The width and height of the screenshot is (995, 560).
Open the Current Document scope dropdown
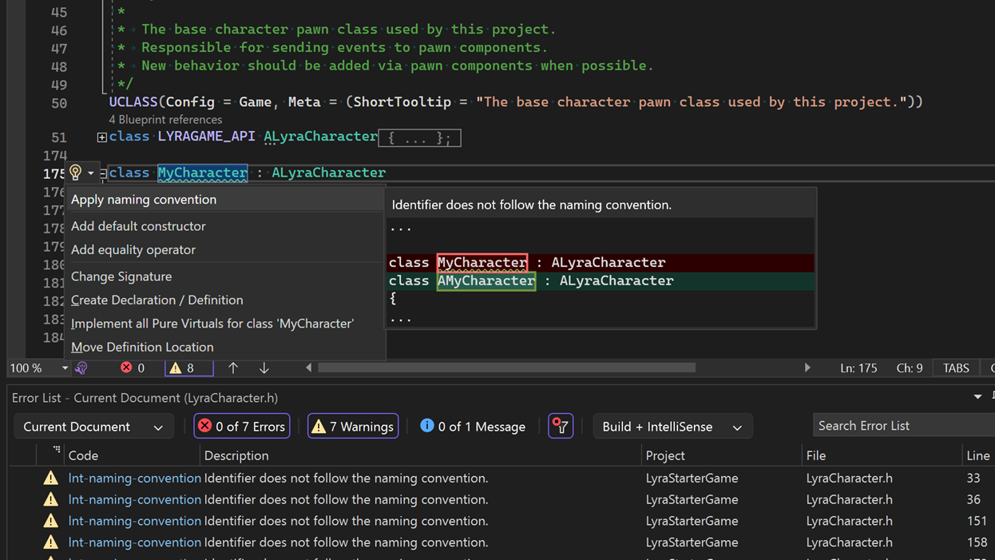[93, 427]
